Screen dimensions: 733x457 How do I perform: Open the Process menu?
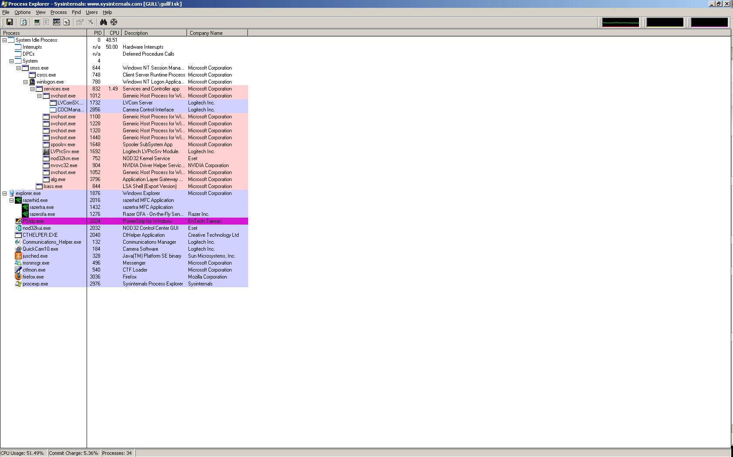(58, 12)
